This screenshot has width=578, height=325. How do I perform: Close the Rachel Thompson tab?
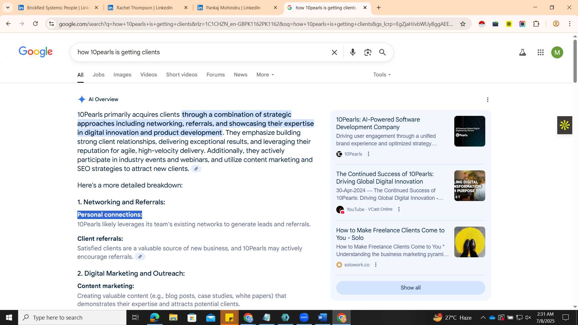coord(186,8)
